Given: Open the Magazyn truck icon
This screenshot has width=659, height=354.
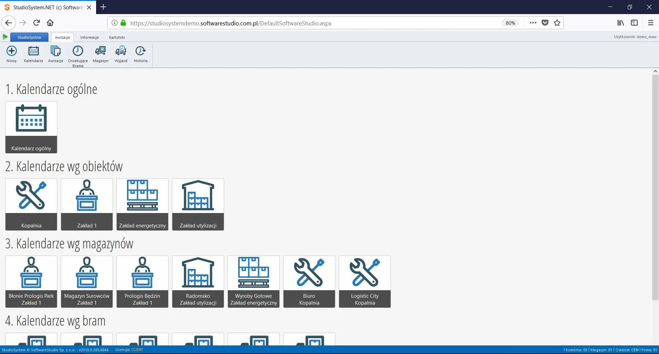Looking at the screenshot, I should (x=100, y=51).
